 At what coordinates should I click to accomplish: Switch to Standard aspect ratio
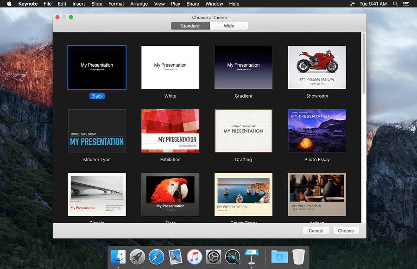(190, 26)
